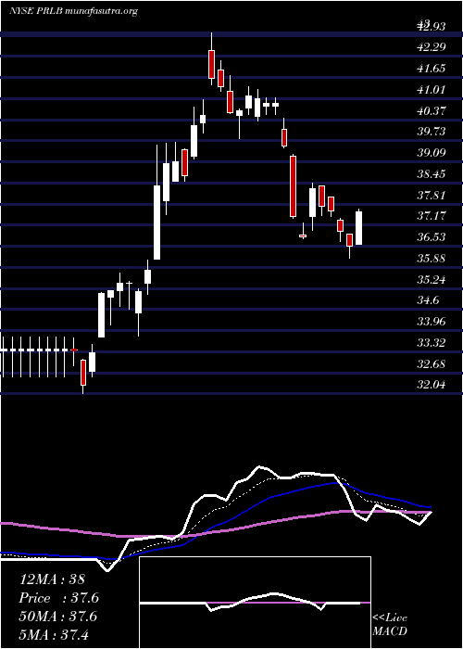The width and height of the screenshot is (463, 649).
Task: Select the 35.88 price axis label
Action: click(x=432, y=259)
